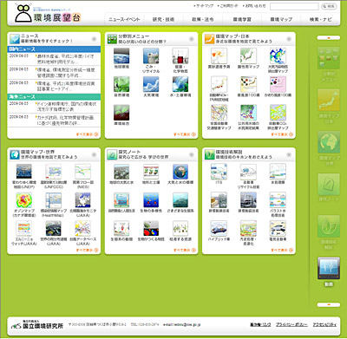Close the 分野別メニュー panel

click(x=192, y=39)
